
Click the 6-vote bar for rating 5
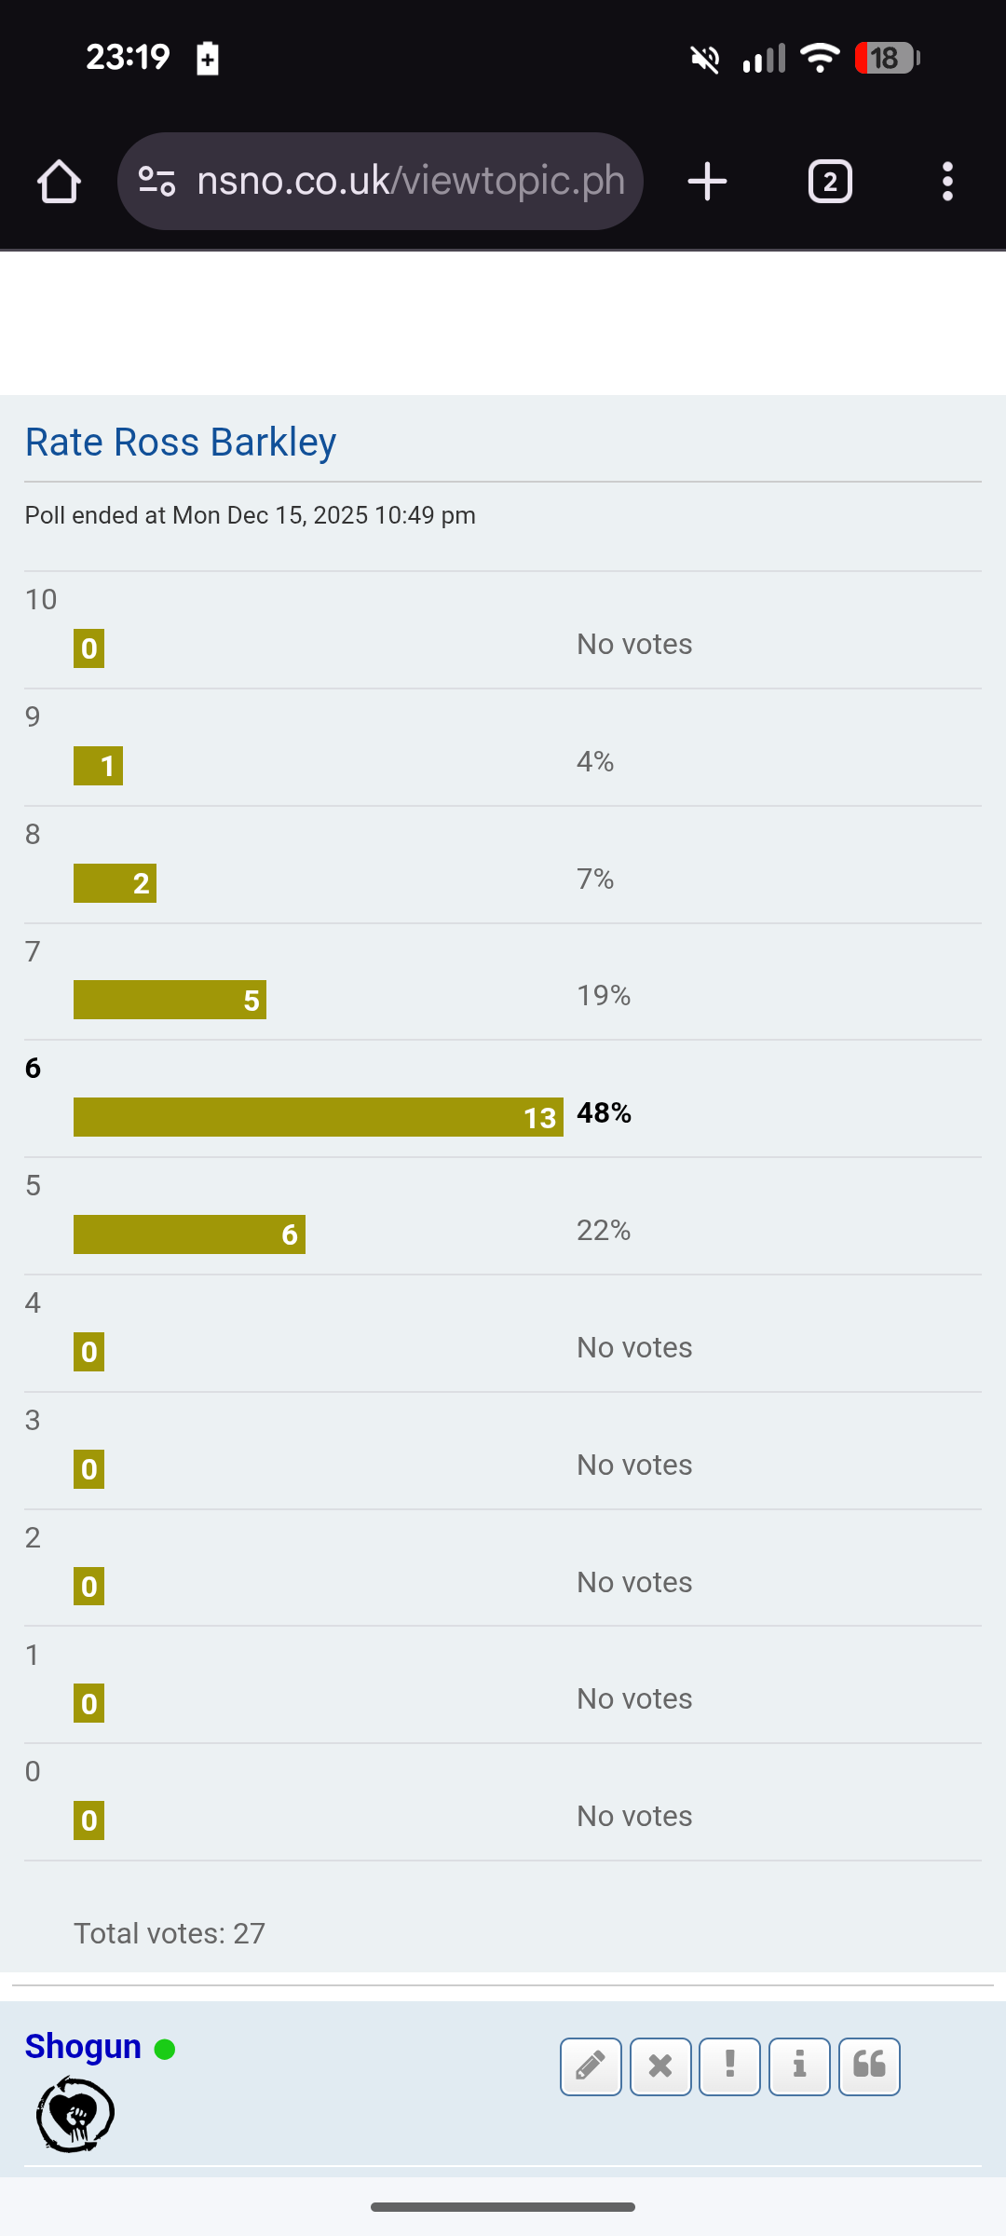189,1234
